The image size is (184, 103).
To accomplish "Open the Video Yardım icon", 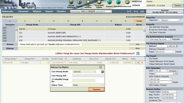I will [88, 2].
